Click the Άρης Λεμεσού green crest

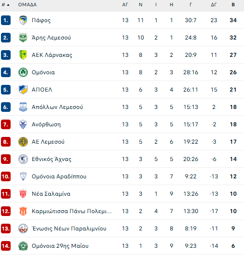tap(23, 38)
